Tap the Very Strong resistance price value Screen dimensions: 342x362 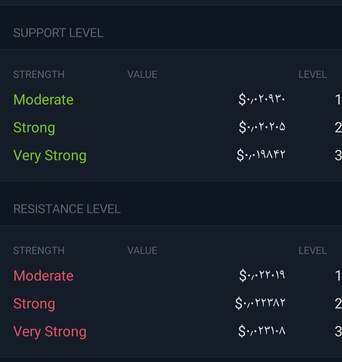(x=262, y=331)
